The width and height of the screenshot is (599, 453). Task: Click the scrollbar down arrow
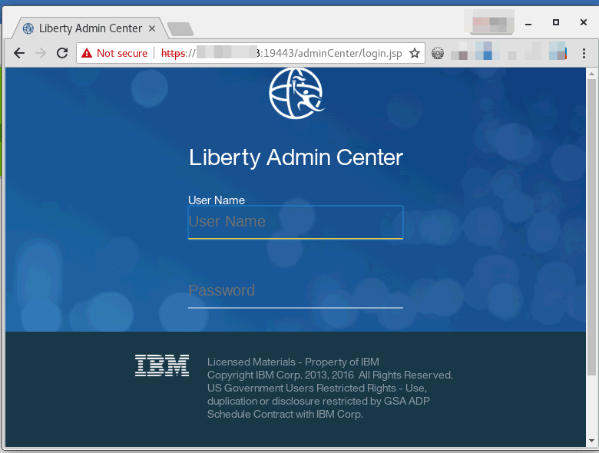(591, 440)
